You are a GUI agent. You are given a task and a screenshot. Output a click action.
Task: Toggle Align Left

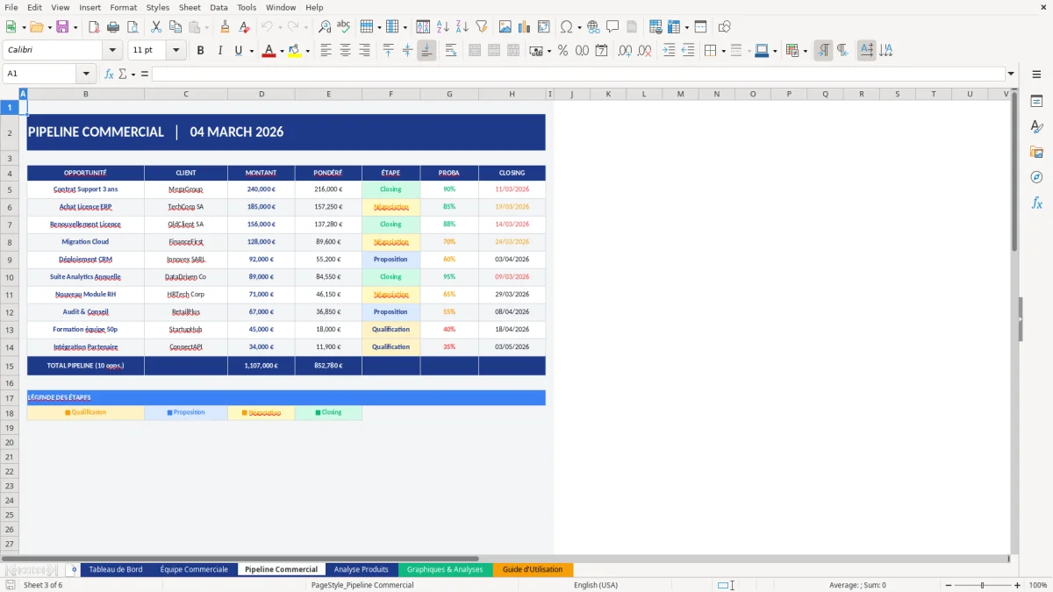point(326,51)
